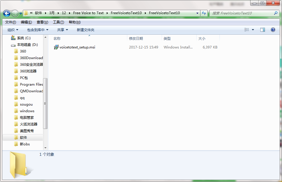Click the folder icon beside sougou

point(16,104)
